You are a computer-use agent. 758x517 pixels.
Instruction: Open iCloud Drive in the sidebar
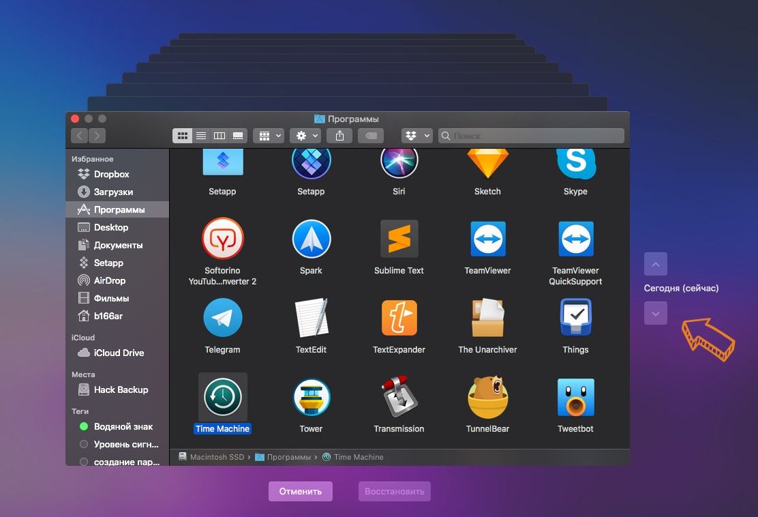point(117,353)
